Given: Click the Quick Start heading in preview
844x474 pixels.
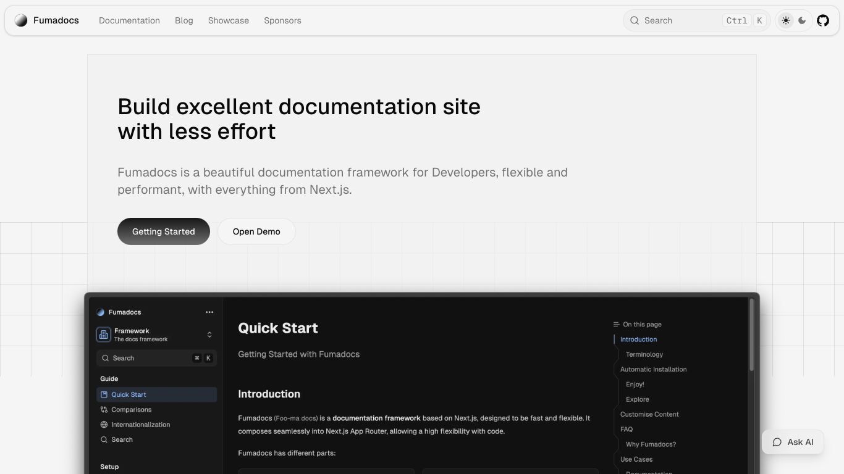Looking at the screenshot, I should pyautogui.click(x=278, y=328).
